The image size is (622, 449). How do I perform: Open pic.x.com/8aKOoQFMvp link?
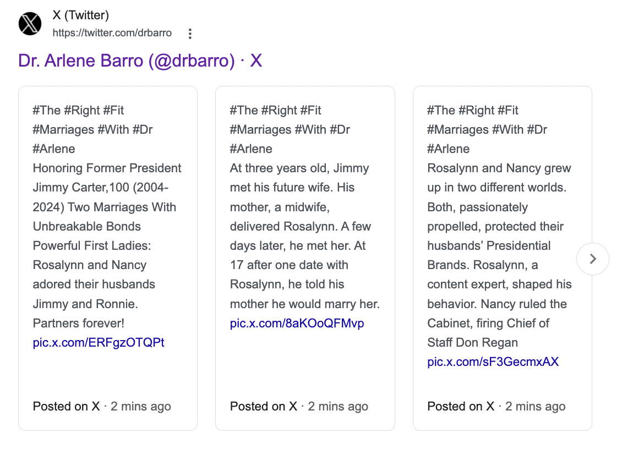click(297, 323)
